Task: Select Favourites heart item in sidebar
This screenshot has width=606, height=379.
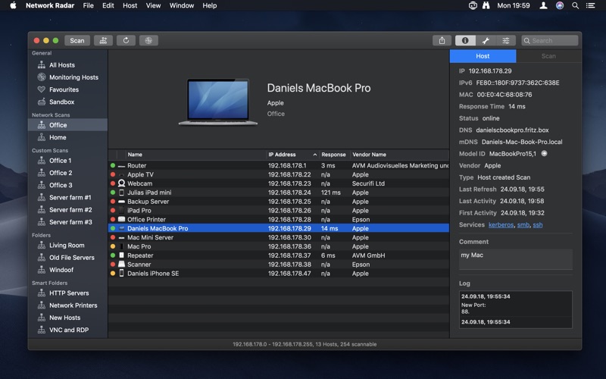Action: click(x=64, y=89)
